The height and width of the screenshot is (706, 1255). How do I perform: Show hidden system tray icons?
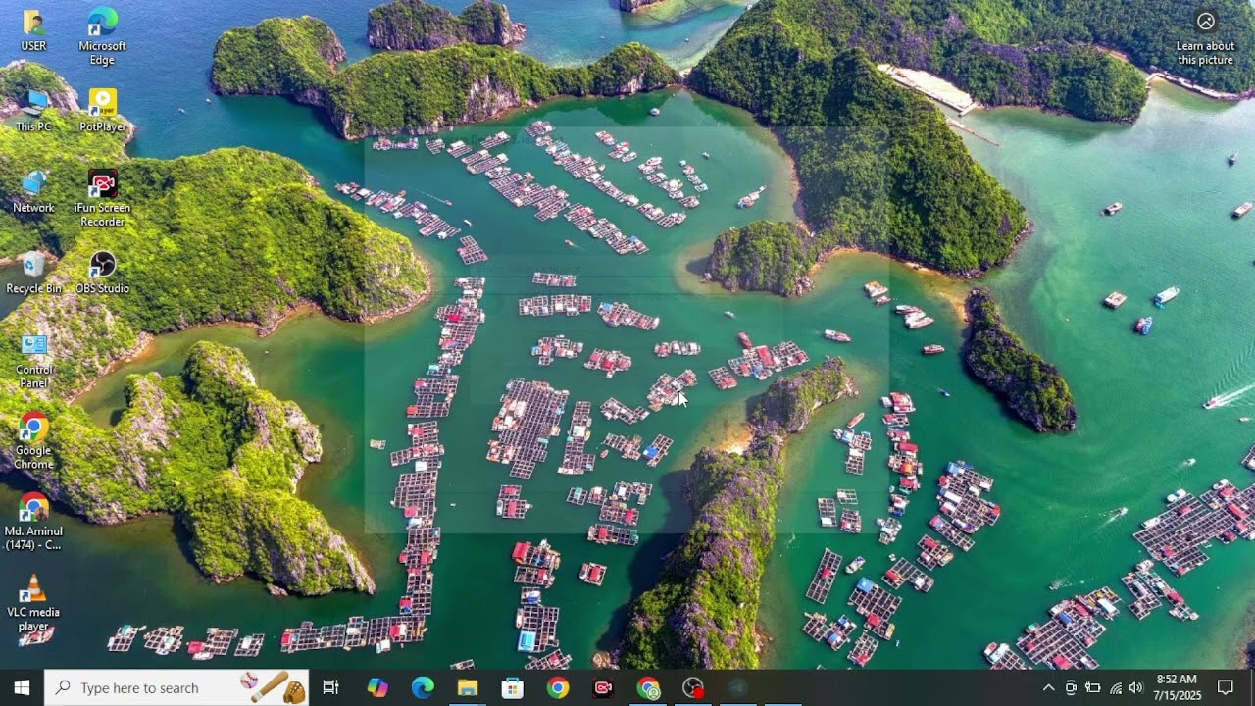point(1048,688)
